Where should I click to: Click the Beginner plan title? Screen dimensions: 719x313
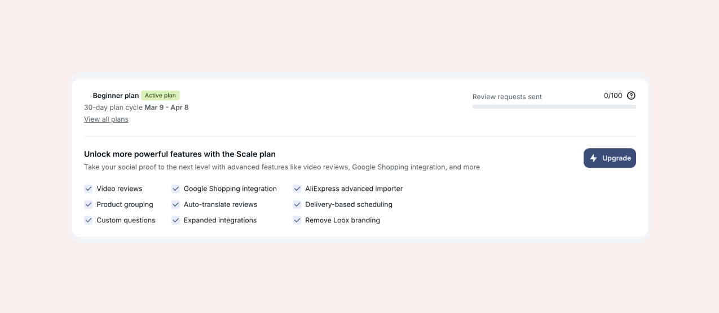click(x=116, y=96)
